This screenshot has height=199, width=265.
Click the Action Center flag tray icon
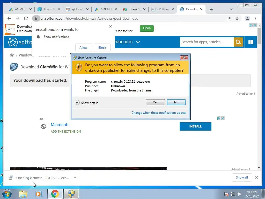226,194
